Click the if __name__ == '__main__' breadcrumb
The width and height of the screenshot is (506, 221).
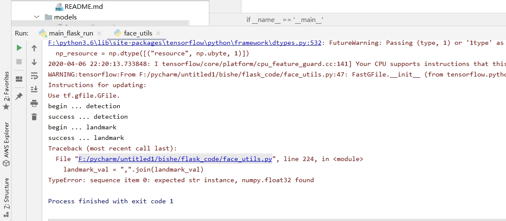(285, 20)
